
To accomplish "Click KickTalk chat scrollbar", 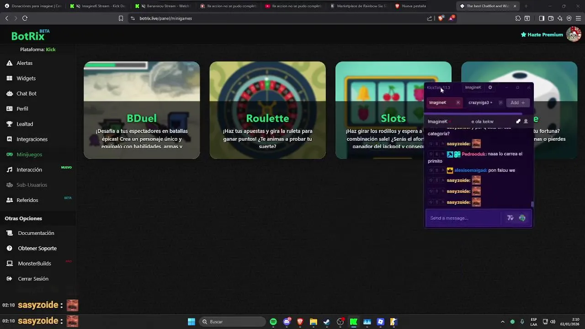I will [532, 204].
